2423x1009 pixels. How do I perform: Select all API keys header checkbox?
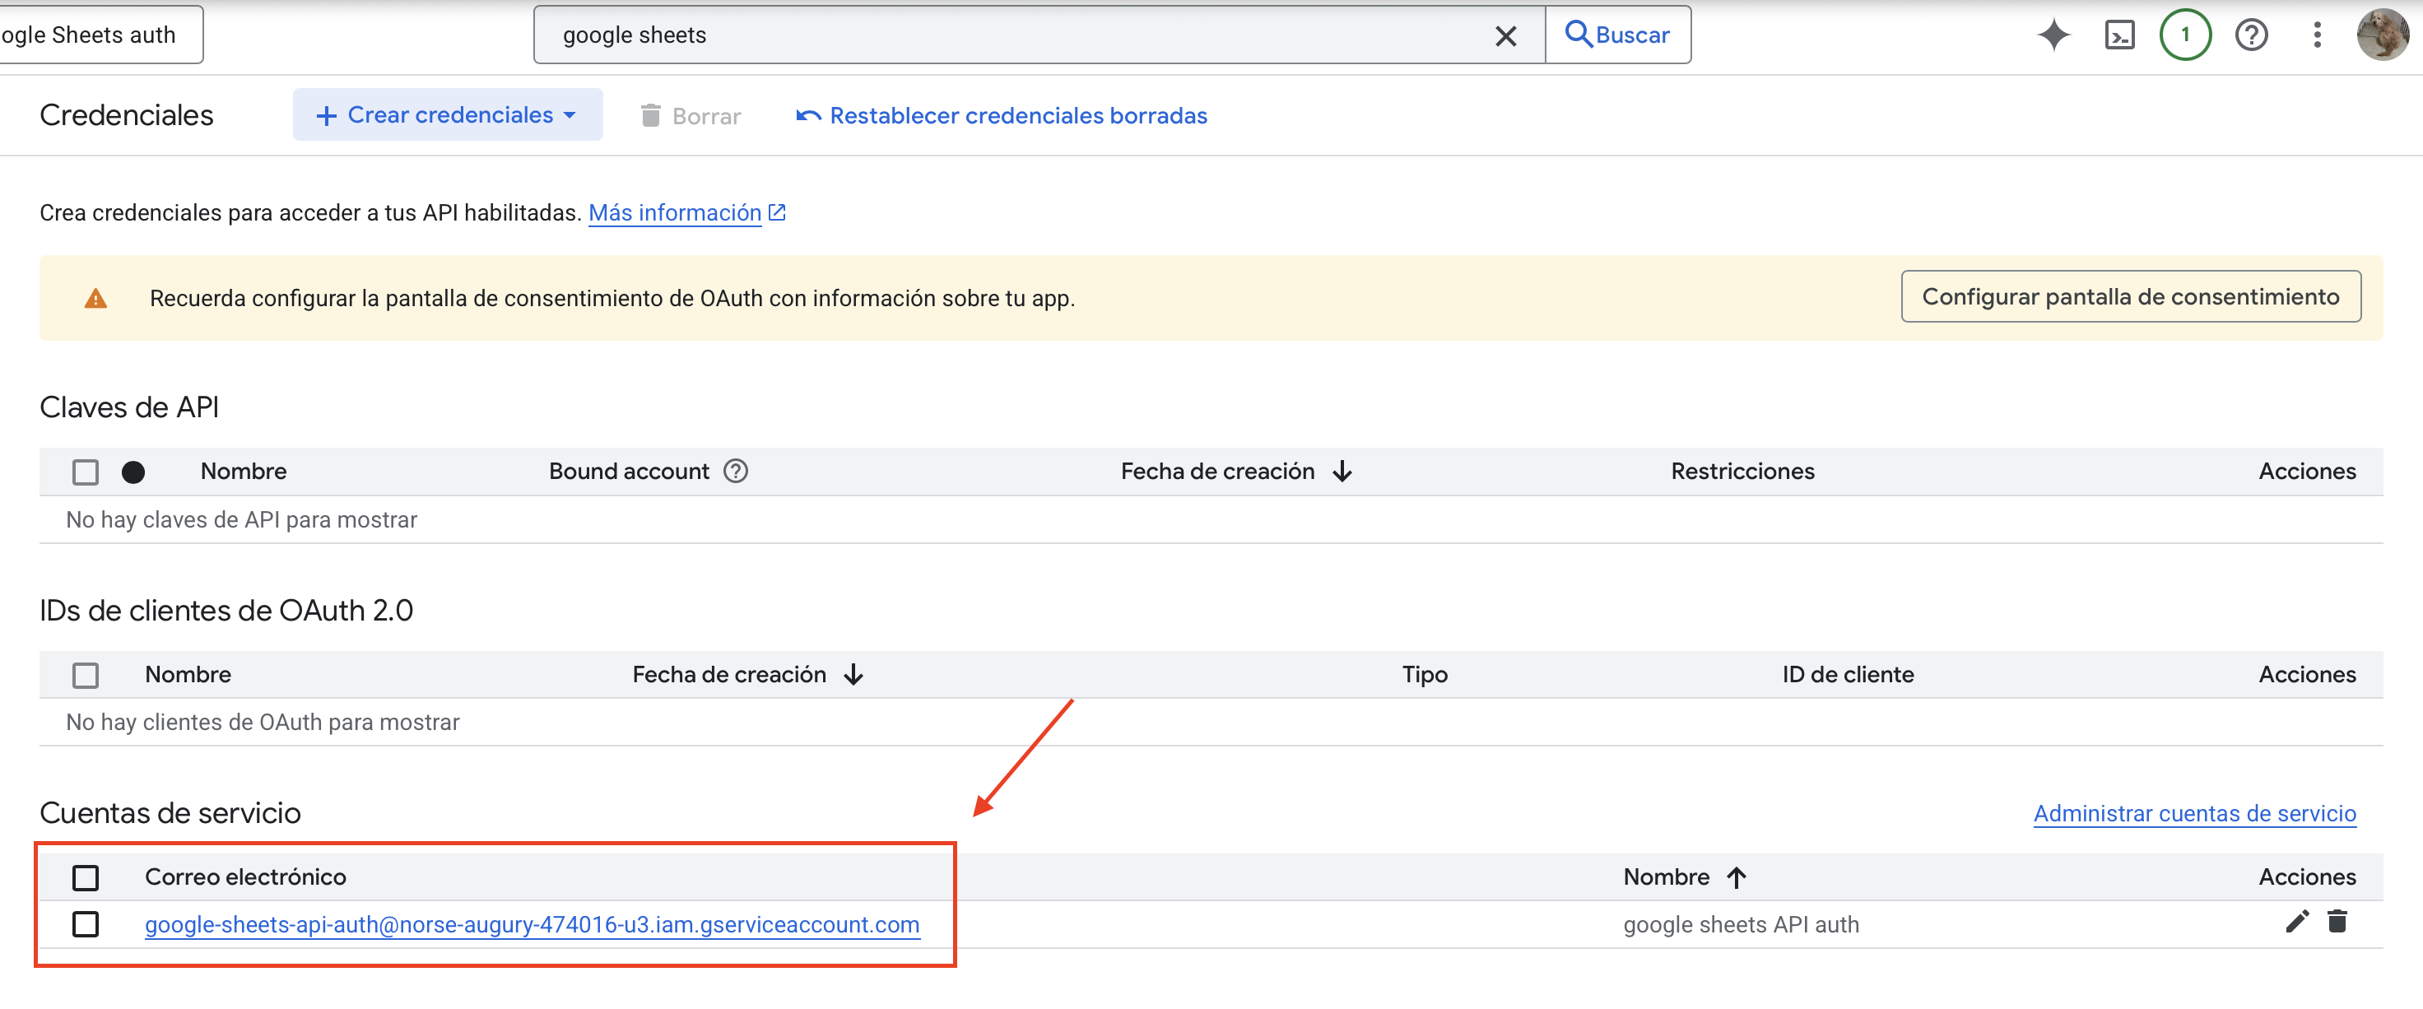click(86, 472)
